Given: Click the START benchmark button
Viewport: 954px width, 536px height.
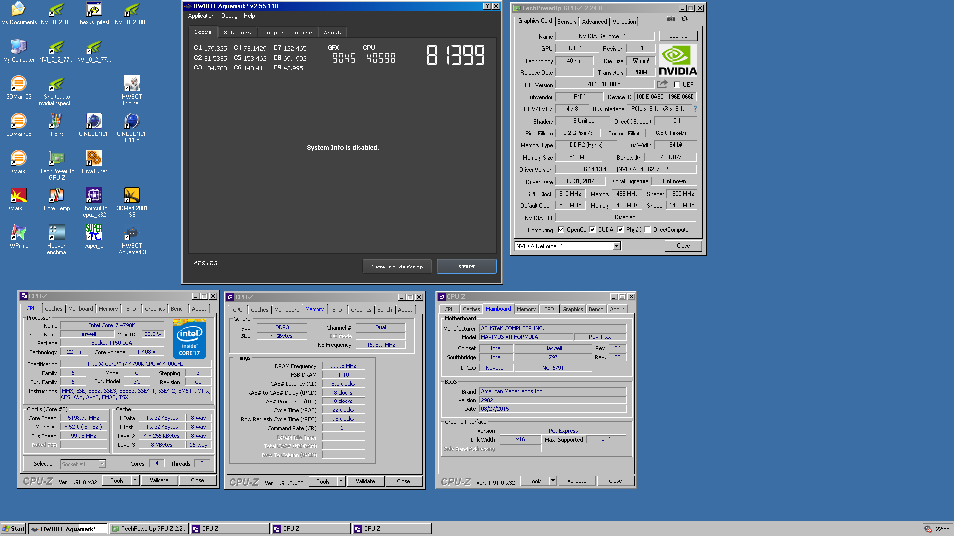Looking at the screenshot, I should coord(467,267).
